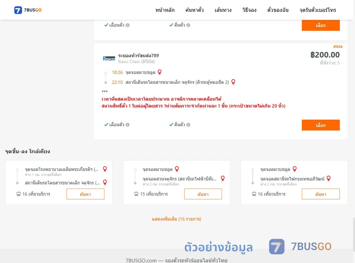The width and height of the screenshot is (355, 263).
Task: Click the Rayong tour operator logo
Action: (109, 59)
